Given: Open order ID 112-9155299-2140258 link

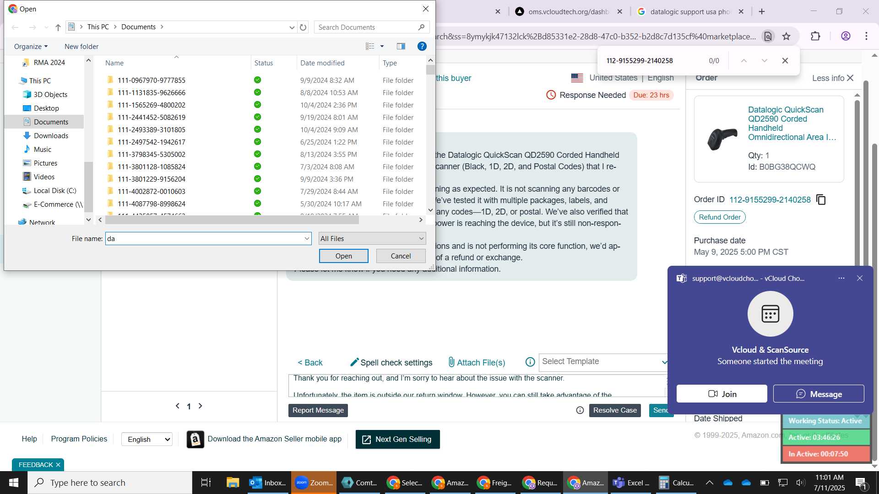Looking at the screenshot, I should point(770,200).
